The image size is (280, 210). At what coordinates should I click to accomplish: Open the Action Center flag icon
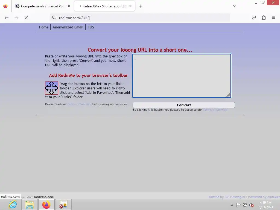pos(238,205)
